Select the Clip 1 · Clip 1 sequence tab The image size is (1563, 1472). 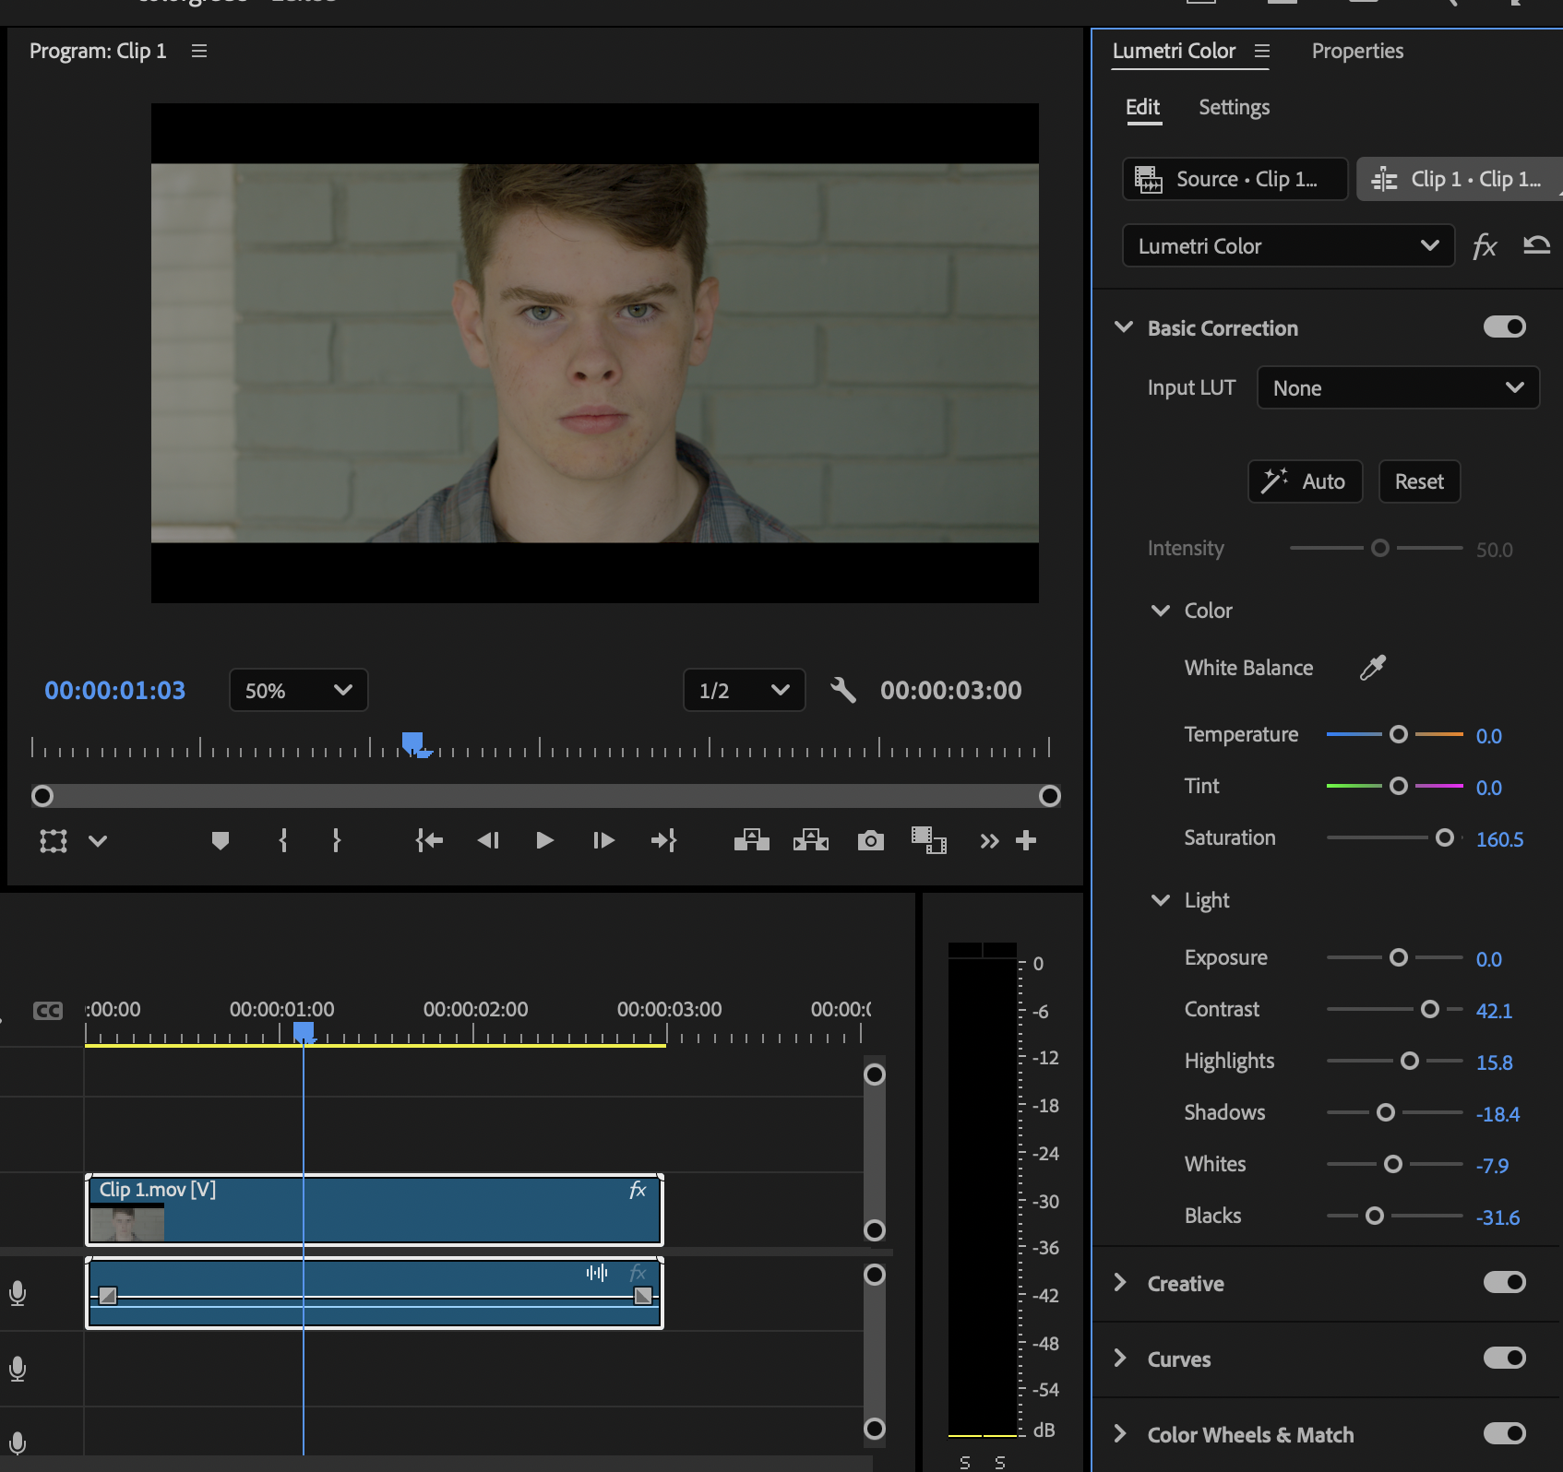point(1460,179)
